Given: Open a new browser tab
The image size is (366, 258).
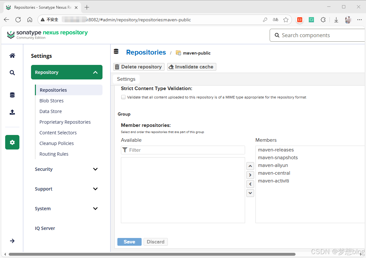Looking at the screenshot, I should pos(87,7).
